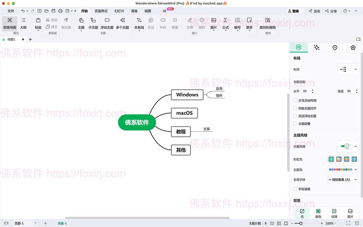Enable 分支自由布局 free branch layout
363x227 pixels.
point(295,100)
